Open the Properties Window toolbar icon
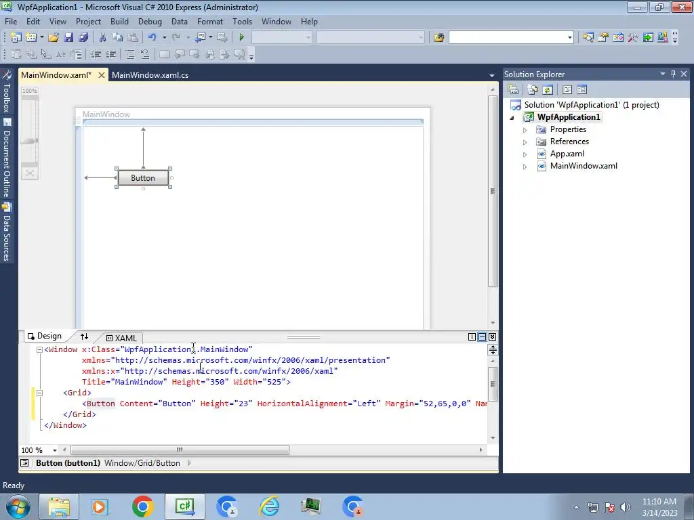 [x=603, y=38]
